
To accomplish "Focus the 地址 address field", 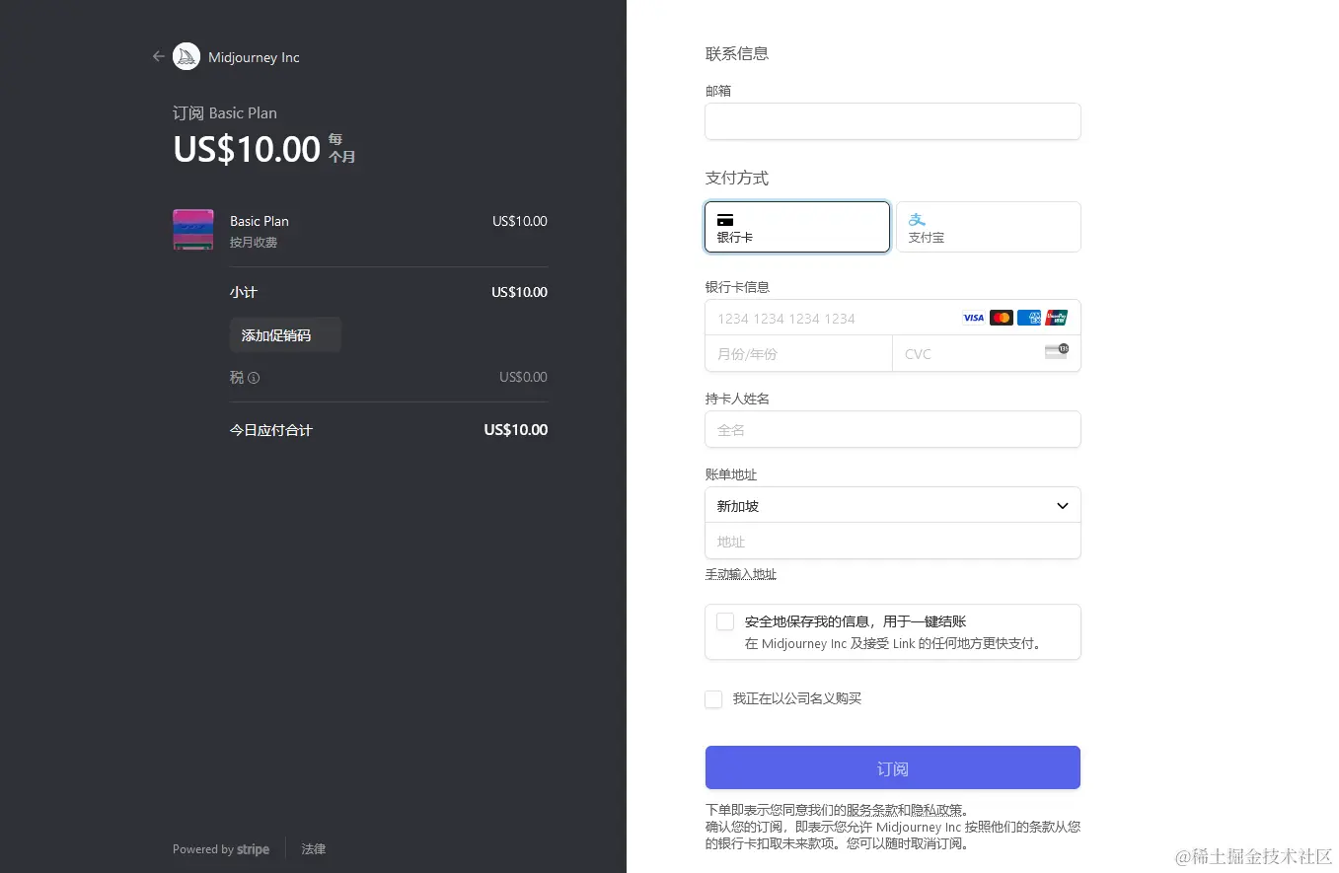I will pyautogui.click(x=893, y=541).
